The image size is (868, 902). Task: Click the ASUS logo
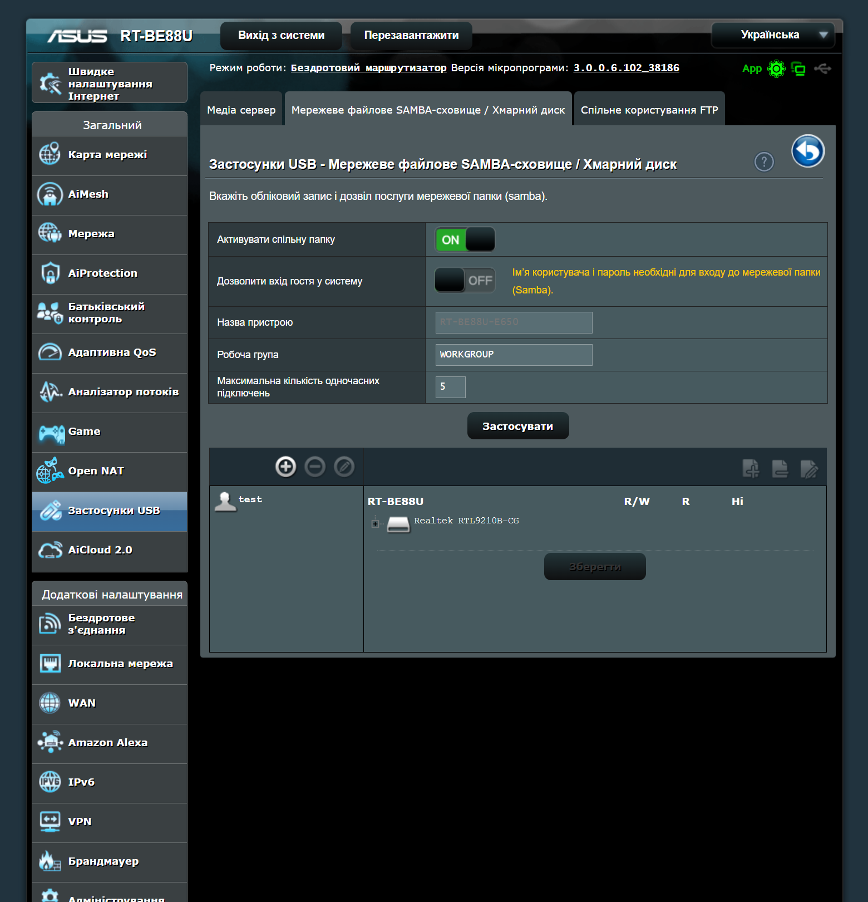coord(77,36)
